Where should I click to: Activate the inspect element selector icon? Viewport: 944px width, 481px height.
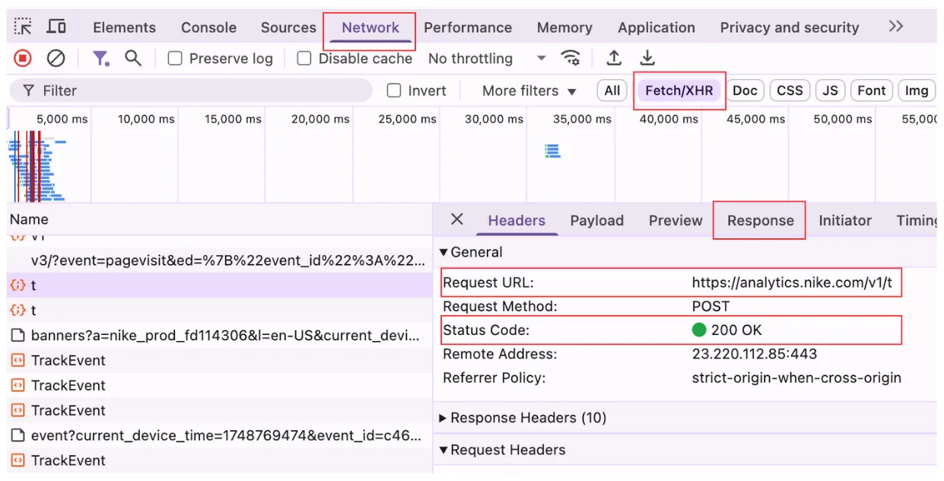[x=24, y=27]
